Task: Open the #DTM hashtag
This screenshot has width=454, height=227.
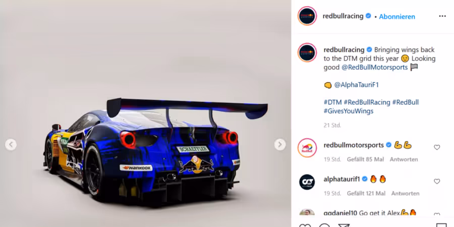Action: (333, 102)
